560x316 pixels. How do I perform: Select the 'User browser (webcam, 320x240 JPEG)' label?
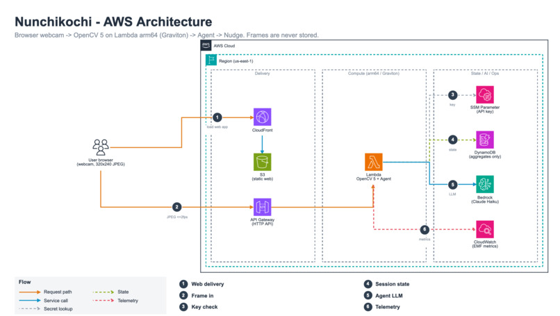tap(101, 162)
